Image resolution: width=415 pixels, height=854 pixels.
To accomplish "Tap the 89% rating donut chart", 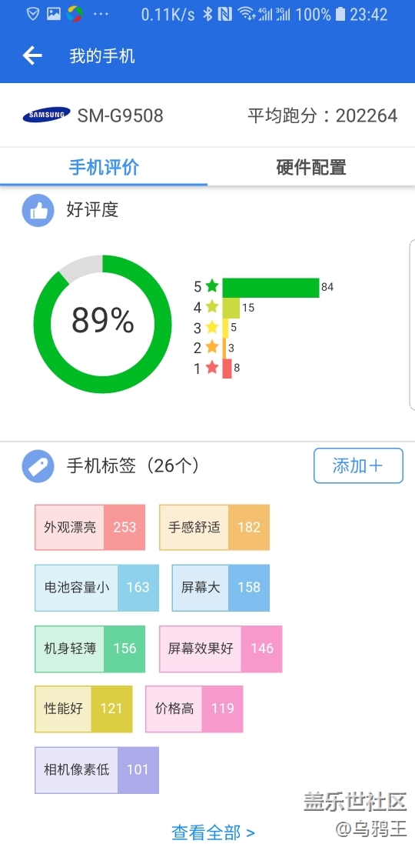I will [x=103, y=323].
